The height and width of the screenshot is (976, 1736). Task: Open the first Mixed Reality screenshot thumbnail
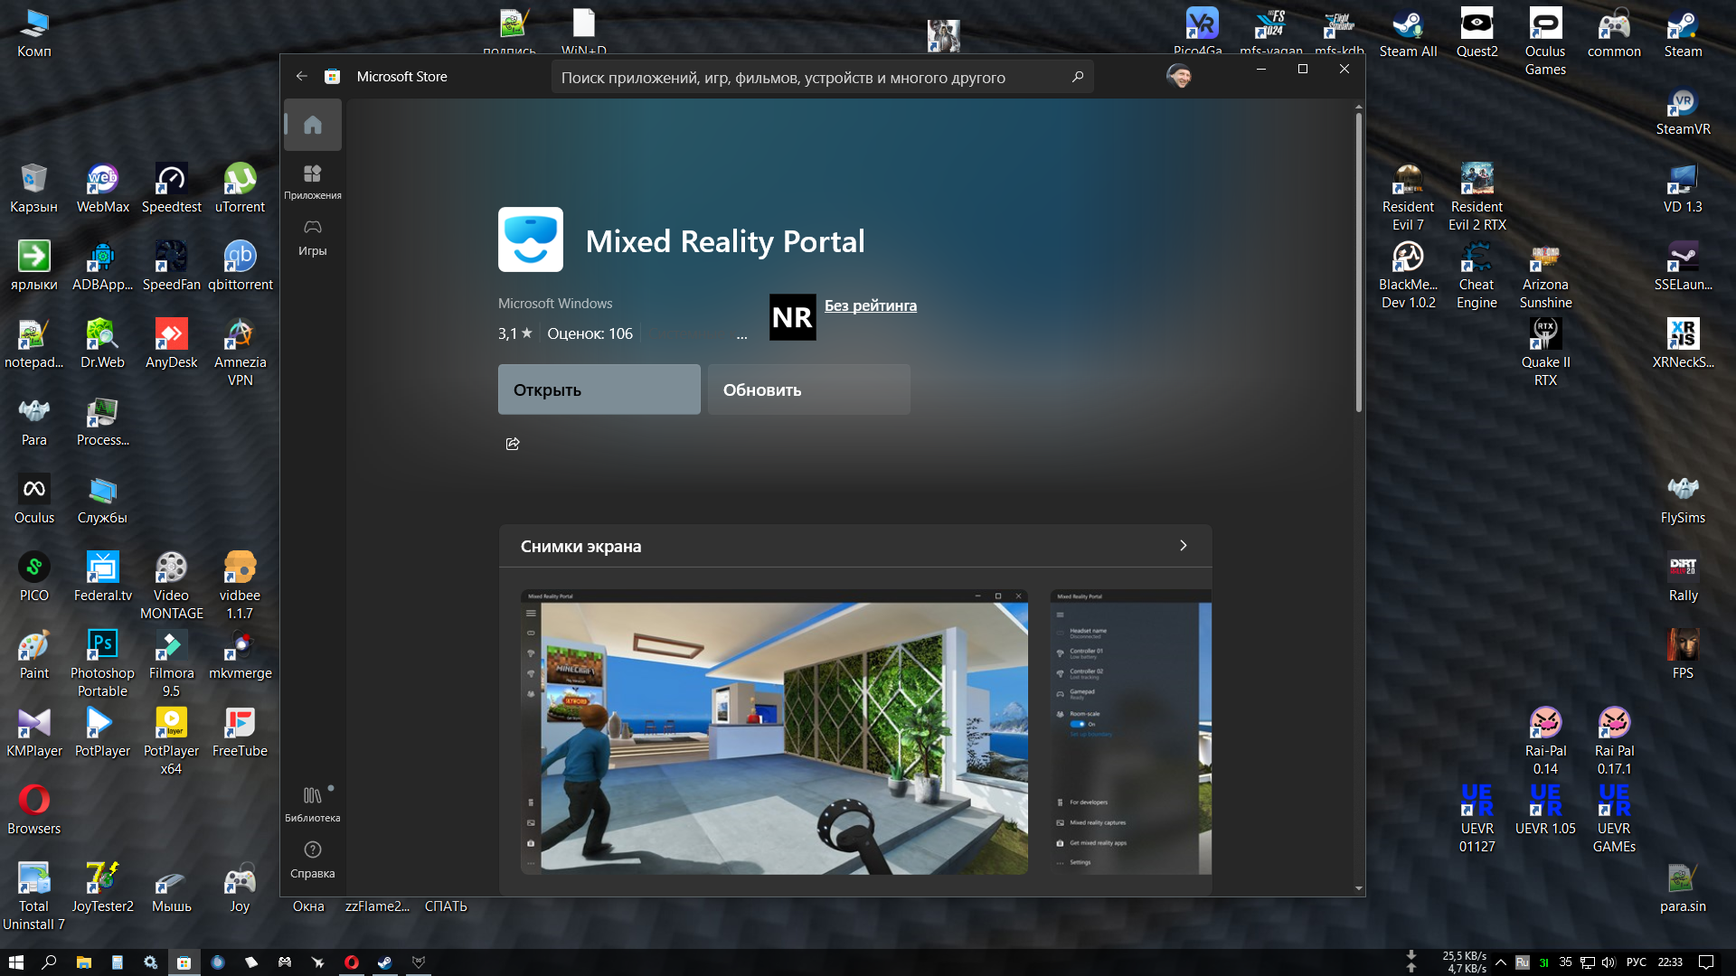click(774, 732)
